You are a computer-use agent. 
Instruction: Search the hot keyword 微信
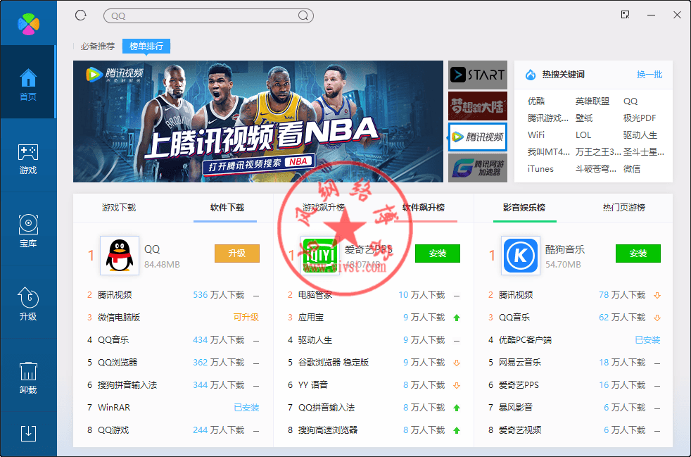[x=632, y=168]
